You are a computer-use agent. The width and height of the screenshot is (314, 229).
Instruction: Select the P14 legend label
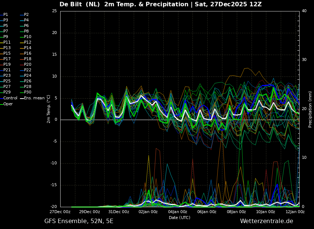(28, 48)
